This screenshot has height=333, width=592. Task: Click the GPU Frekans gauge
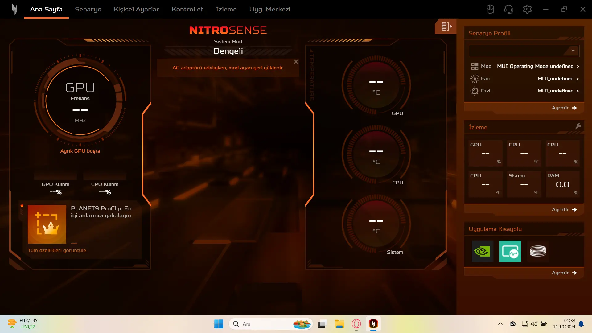(80, 100)
